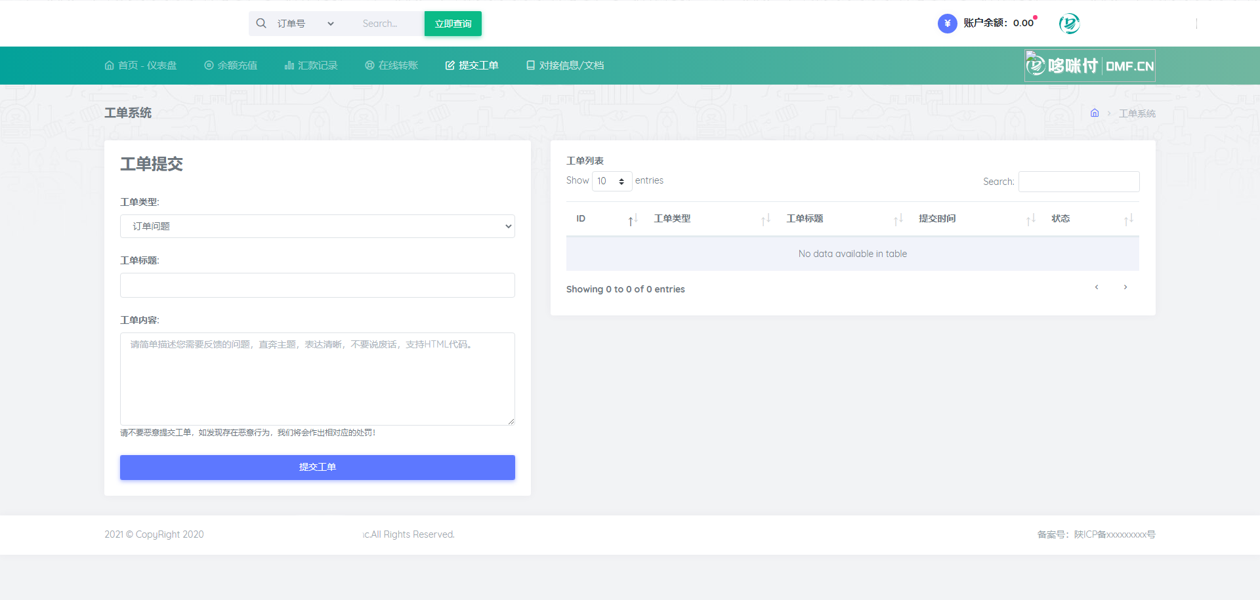Go to previous page of table
This screenshot has height=600, width=1260.
(1097, 287)
